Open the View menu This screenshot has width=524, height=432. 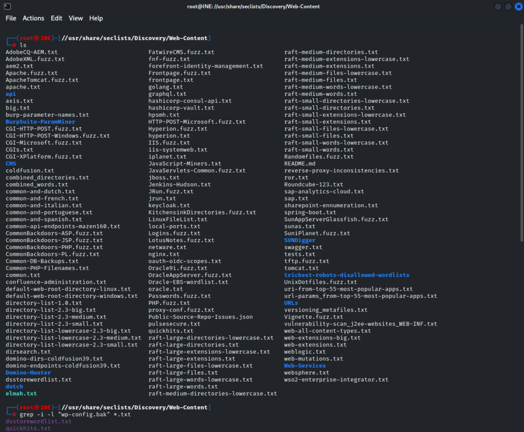76,18
